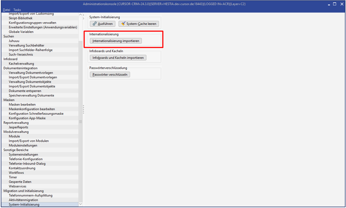Open the Tasks menu
This screenshot has width=346, height=208.
17,10
